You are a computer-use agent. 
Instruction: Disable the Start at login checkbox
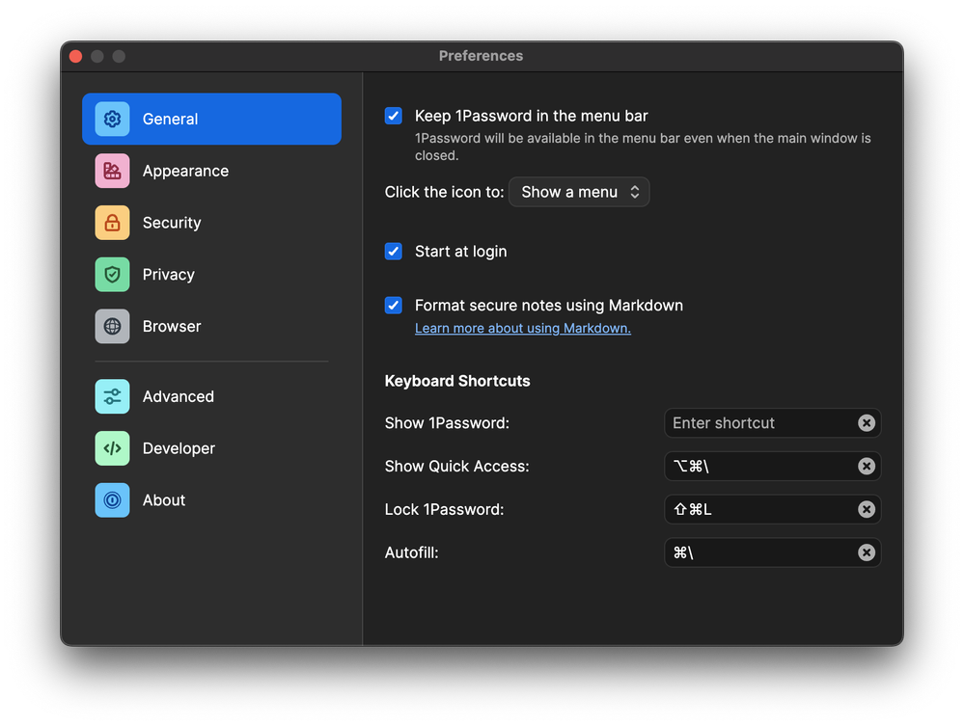394,252
